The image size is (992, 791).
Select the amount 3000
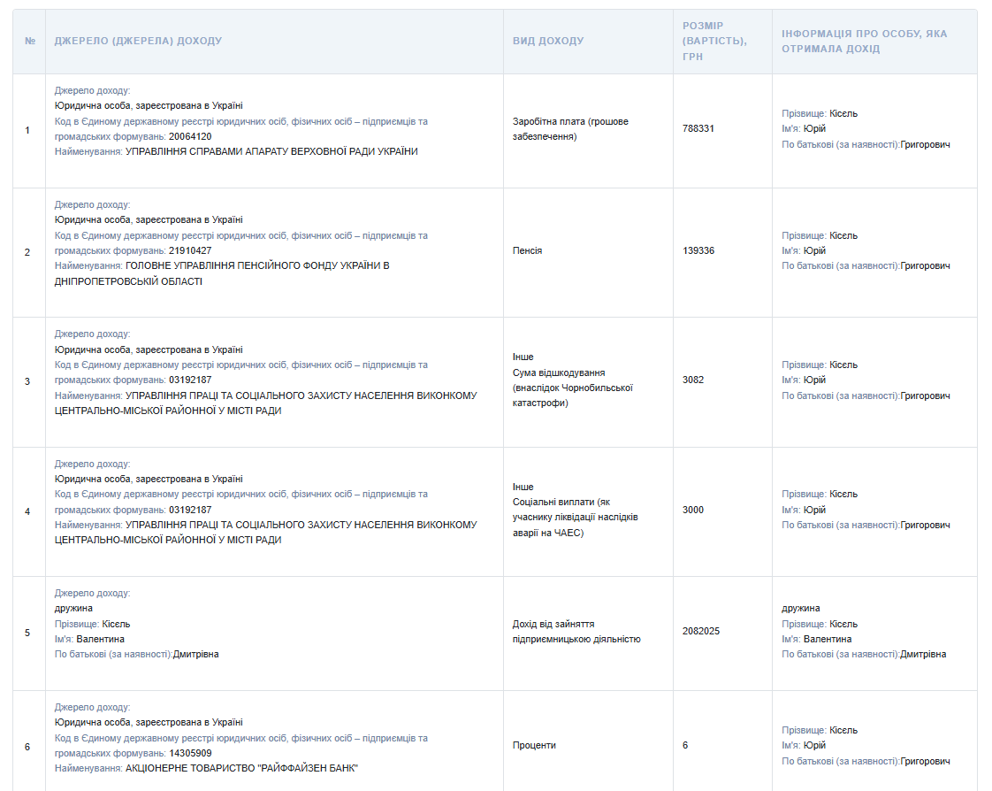tap(693, 511)
